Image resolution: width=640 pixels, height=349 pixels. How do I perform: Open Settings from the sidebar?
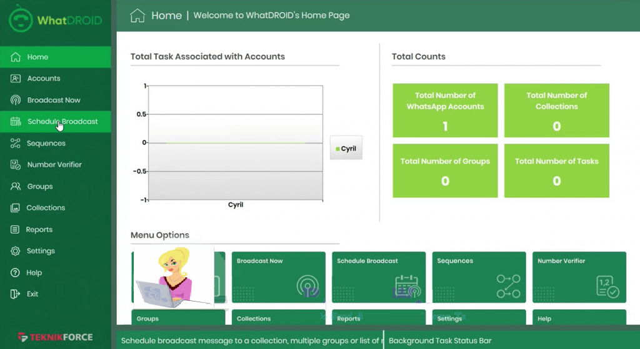(x=56, y=251)
